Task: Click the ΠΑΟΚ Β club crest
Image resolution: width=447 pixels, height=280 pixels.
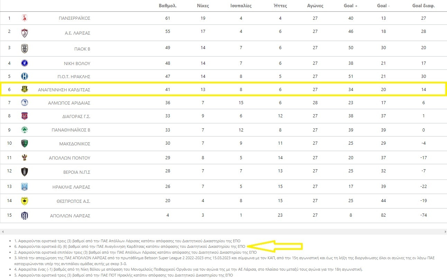Action: tap(25, 49)
